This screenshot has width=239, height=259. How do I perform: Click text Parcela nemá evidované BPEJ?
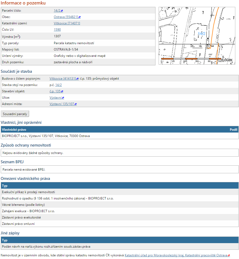tap(24, 170)
